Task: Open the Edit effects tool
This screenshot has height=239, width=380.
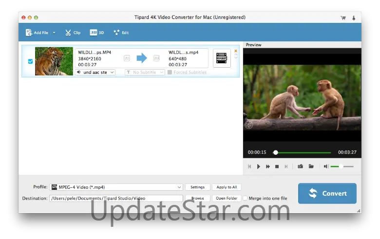Action: click(x=121, y=33)
